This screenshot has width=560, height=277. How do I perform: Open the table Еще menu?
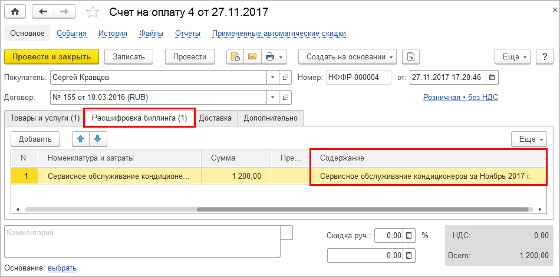(x=529, y=139)
